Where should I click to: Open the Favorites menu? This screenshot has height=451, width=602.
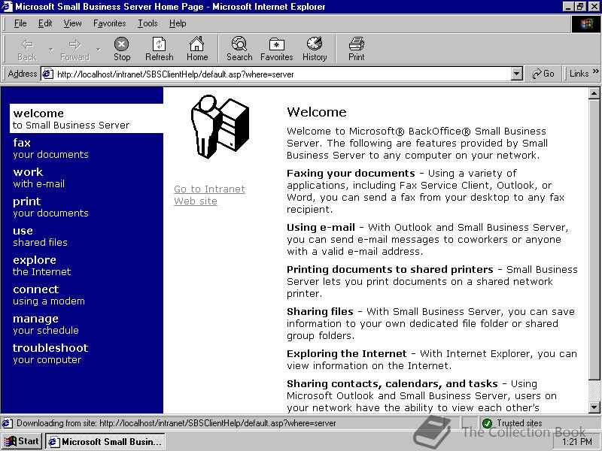pyautogui.click(x=109, y=23)
